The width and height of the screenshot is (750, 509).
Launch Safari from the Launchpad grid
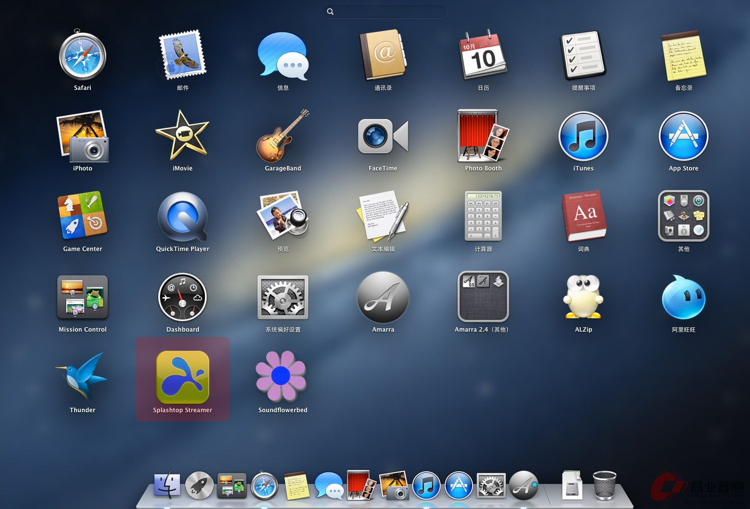point(83,56)
